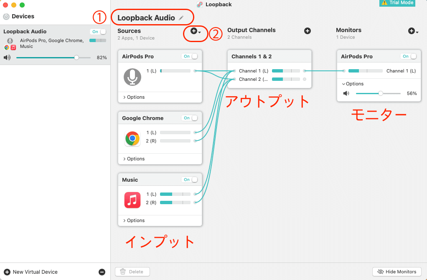The width and height of the screenshot is (427, 280).
Task: Click the output connector dot of AirPods Pro 1 (L)
Action: [x=195, y=71]
